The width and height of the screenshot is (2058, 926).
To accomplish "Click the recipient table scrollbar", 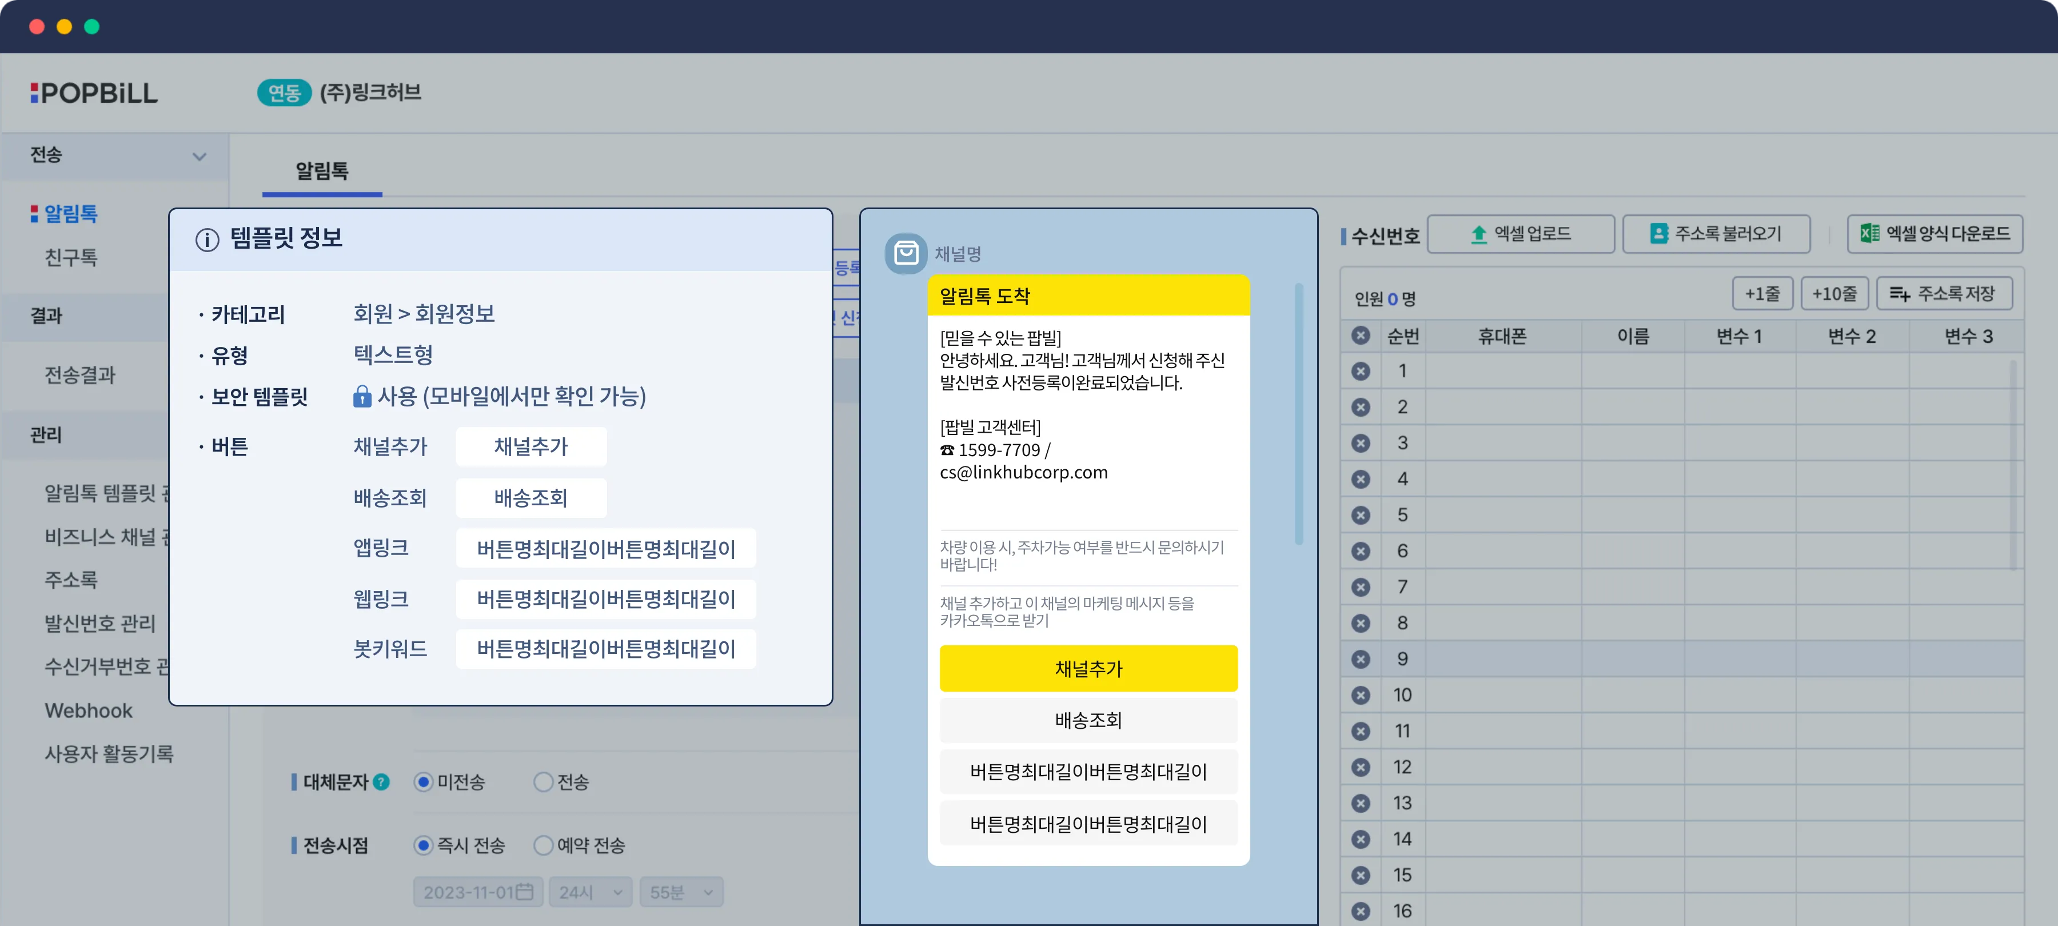I will (2012, 465).
